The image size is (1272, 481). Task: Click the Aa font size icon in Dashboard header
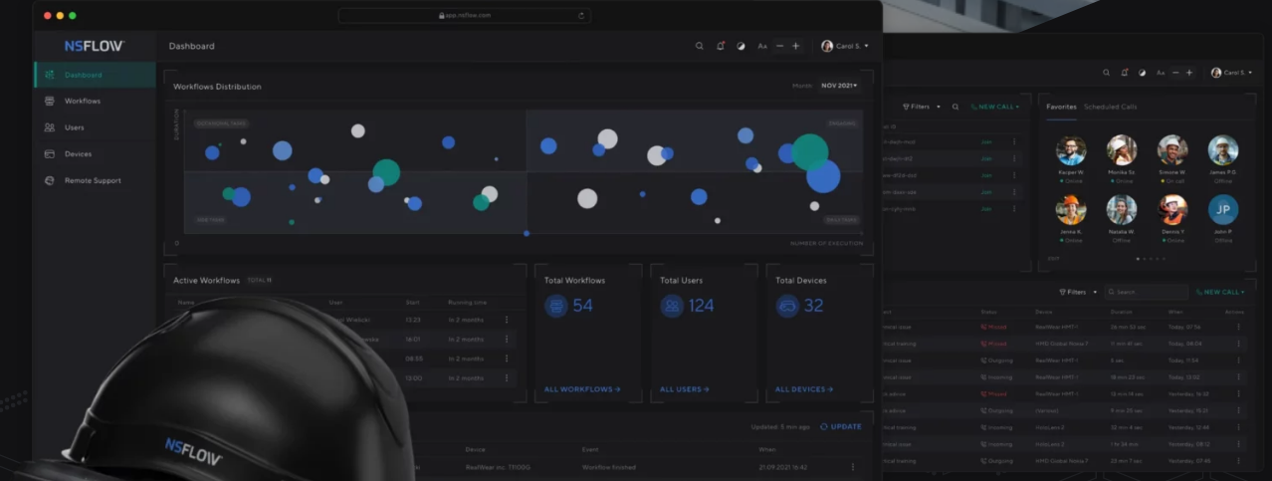click(x=762, y=46)
